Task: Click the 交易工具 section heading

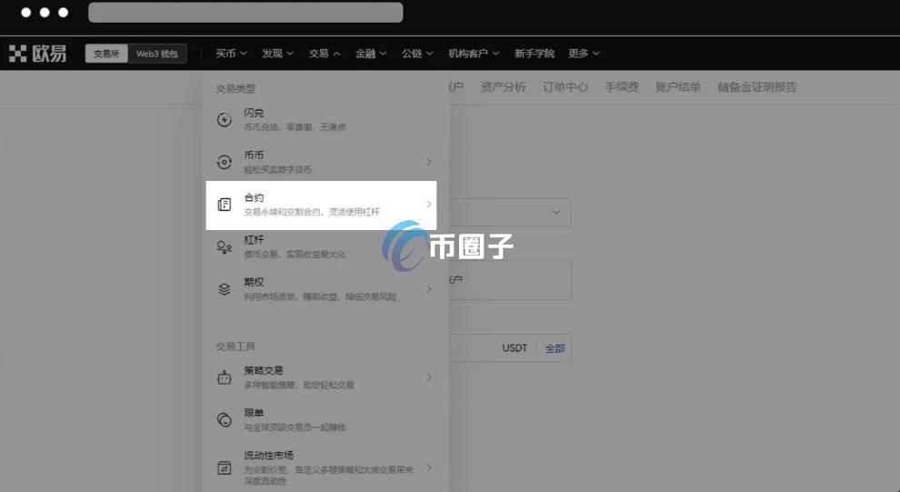Action: coord(235,346)
